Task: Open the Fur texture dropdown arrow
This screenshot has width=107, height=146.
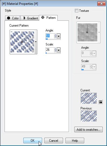Action: click(99, 33)
